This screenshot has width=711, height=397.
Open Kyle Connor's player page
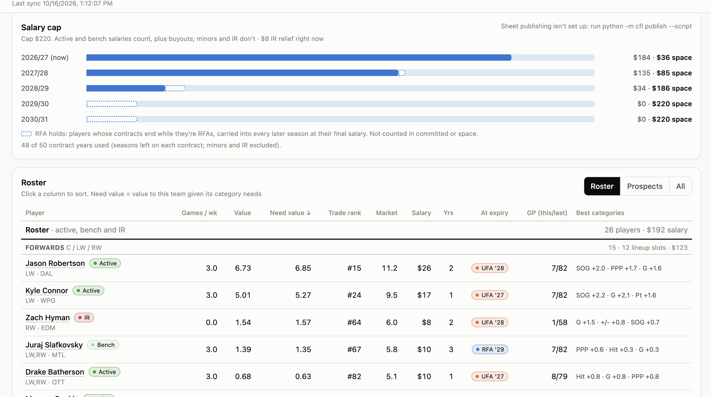click(47, 291)
